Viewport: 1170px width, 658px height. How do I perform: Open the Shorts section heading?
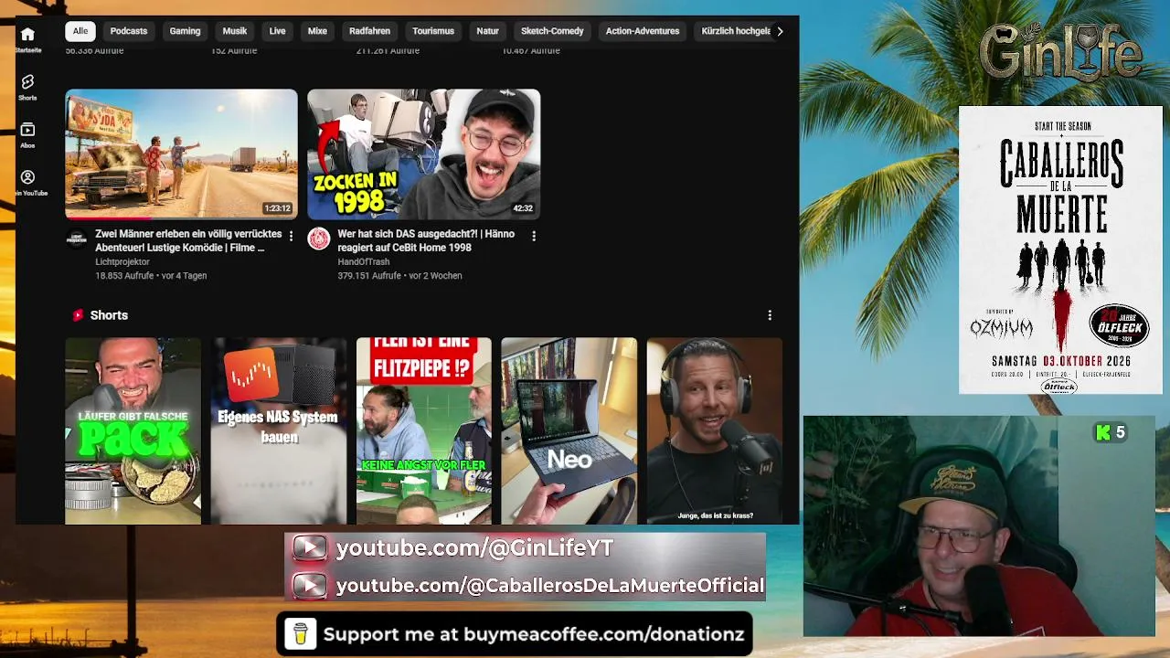pyautogui.click(x=109, y=315)
